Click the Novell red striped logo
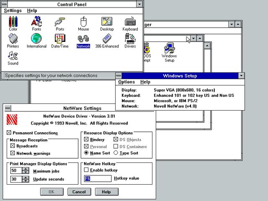This screenshot has height=201, width=268. coord(12,119)
